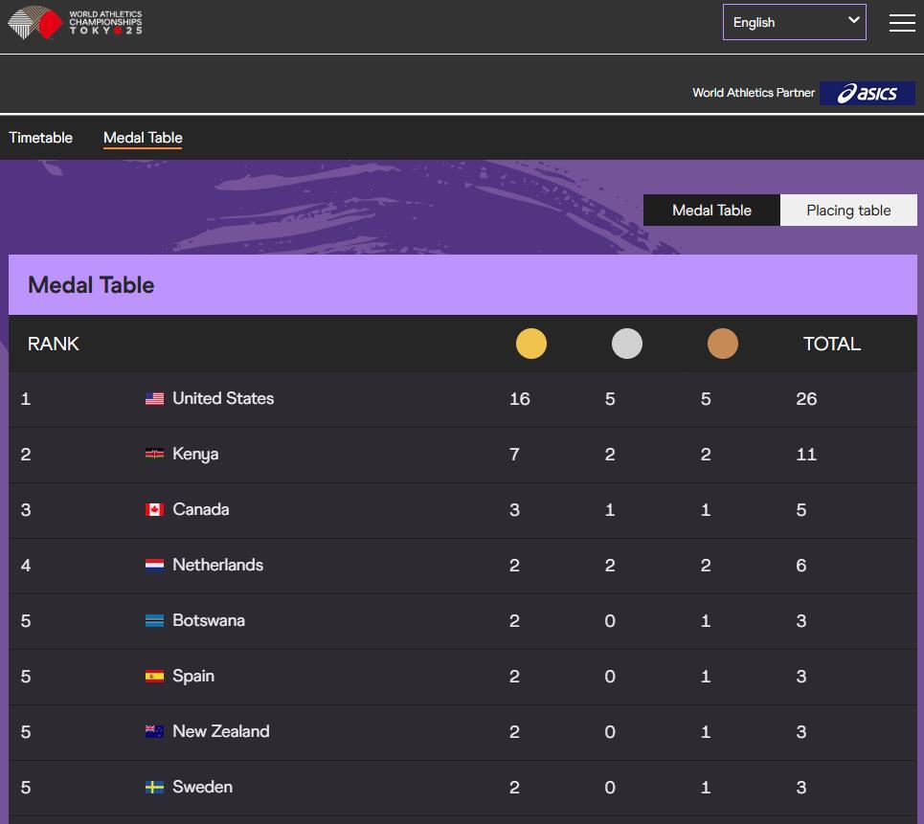This screenshot has height=824, width=924.
Task: Click the TOTAL column header
Action: point(831,344)
